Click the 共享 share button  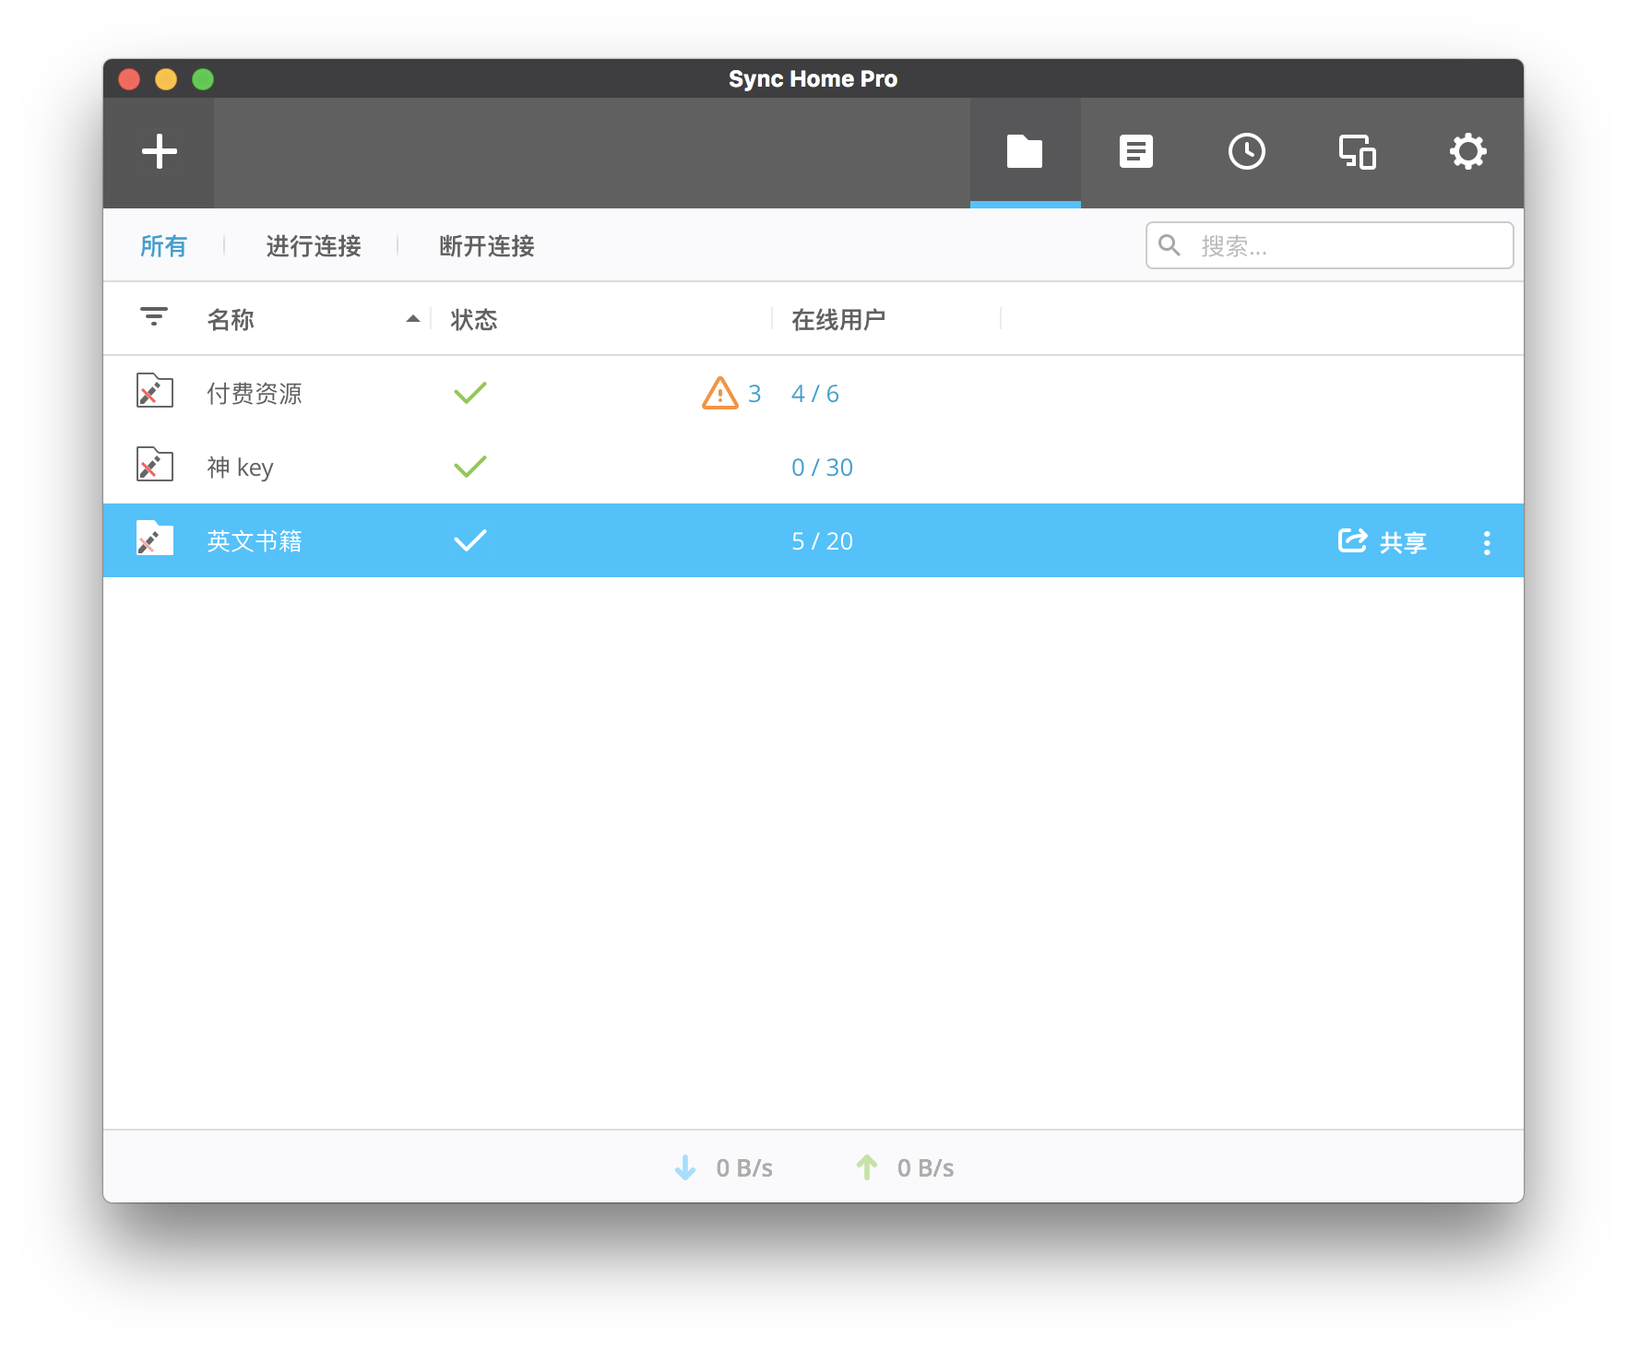(x=1382, y=541)
